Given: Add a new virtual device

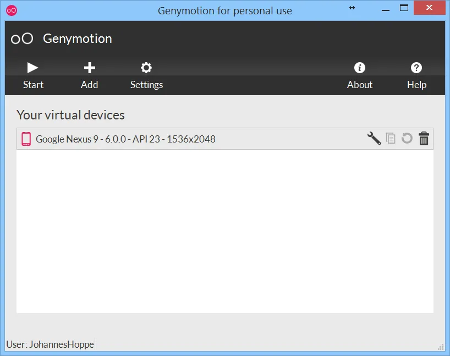Looking at the screenshot, I should 90,76.
